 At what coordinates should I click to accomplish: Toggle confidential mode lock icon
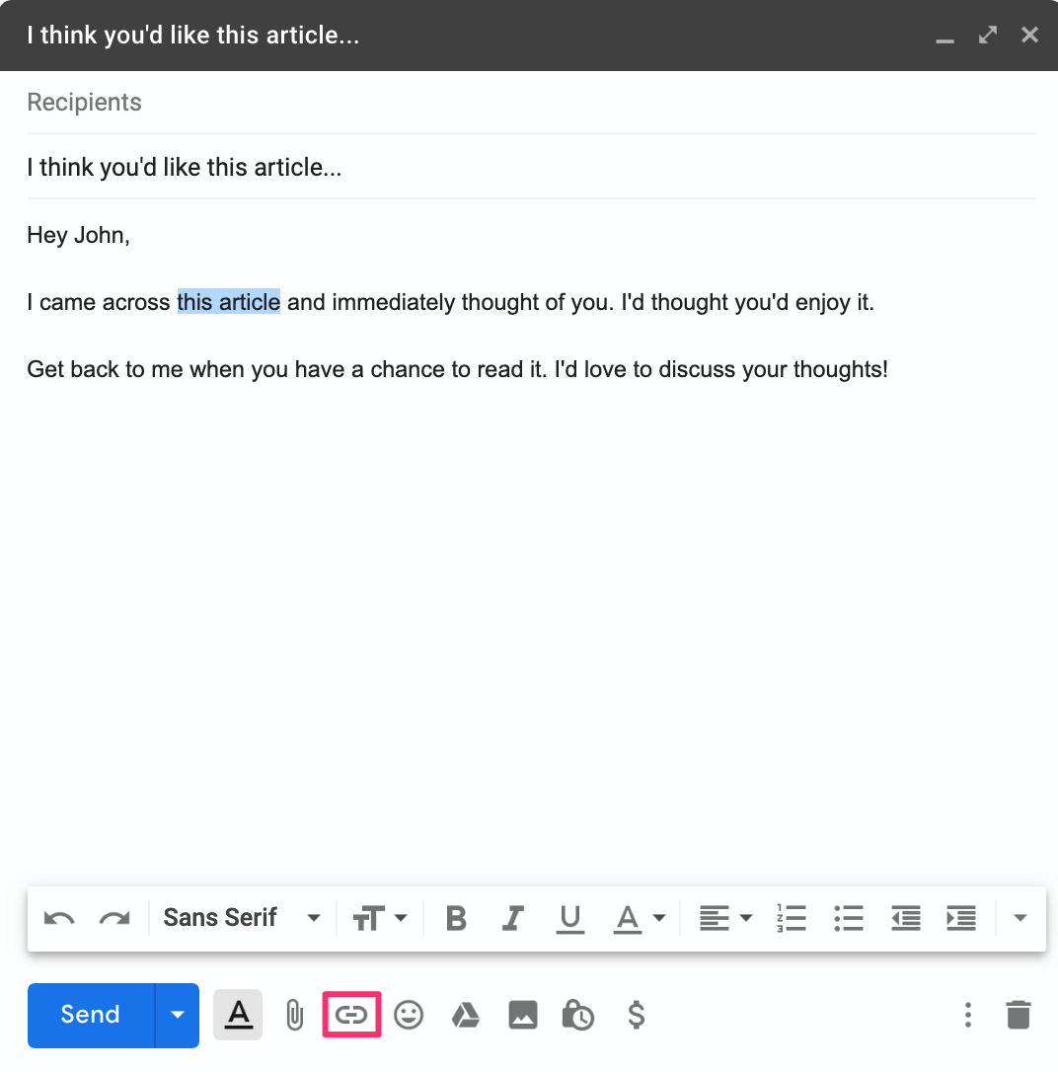tap(578, 1015)
